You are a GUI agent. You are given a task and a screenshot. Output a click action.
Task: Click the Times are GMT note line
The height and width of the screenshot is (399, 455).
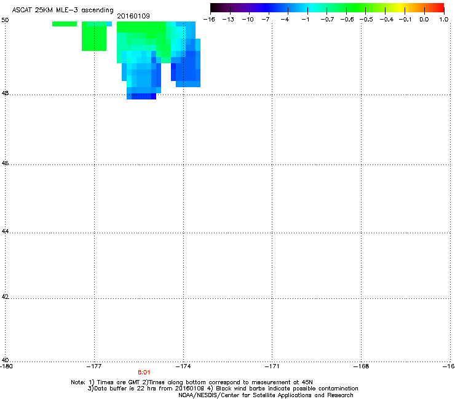191,382
